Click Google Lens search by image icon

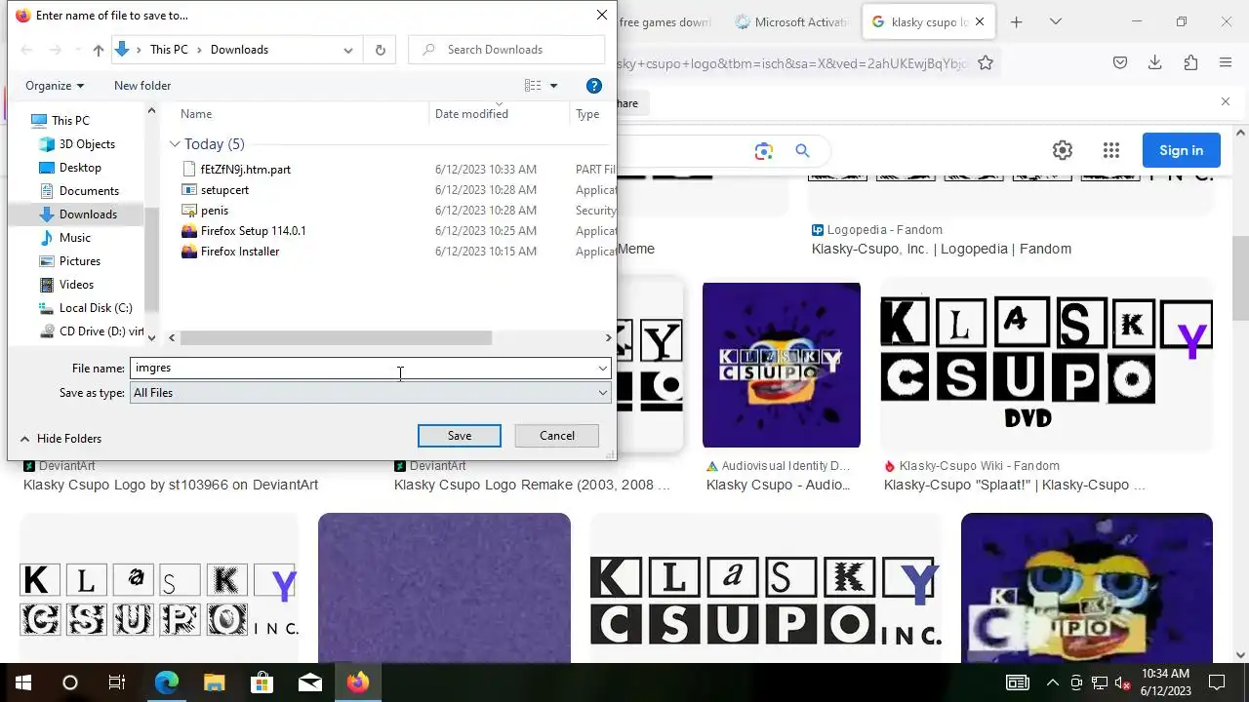(x=763, y=151)
